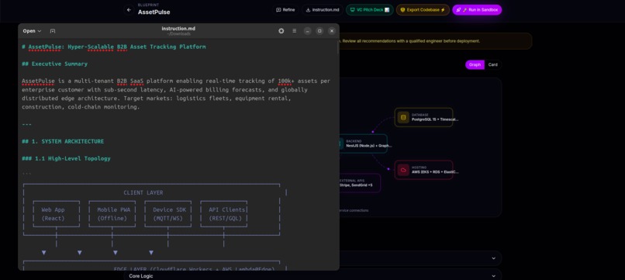Click the instruction.md window title

178,29
